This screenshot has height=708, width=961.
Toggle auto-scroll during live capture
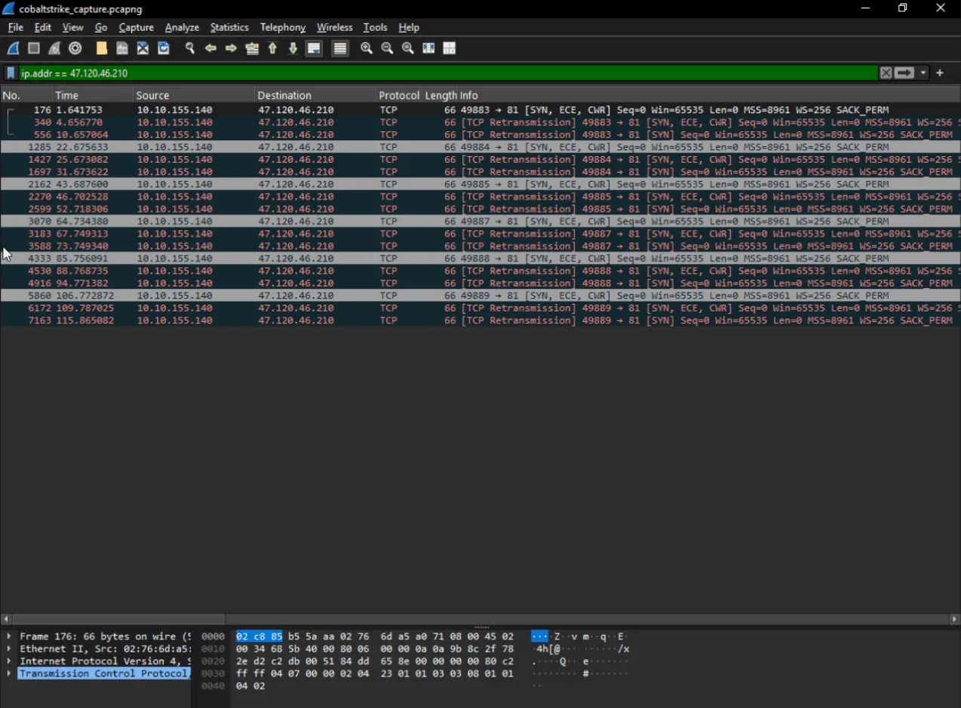pos(314,48)
